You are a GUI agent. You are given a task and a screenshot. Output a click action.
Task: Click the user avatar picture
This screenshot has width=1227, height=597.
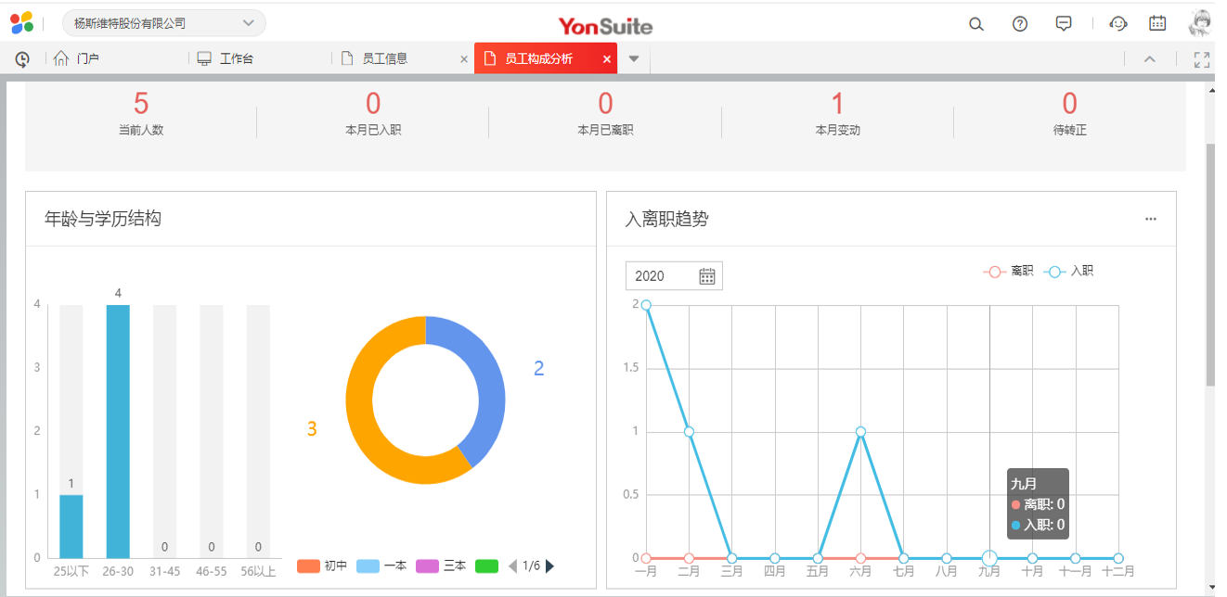click(1201, 23)
